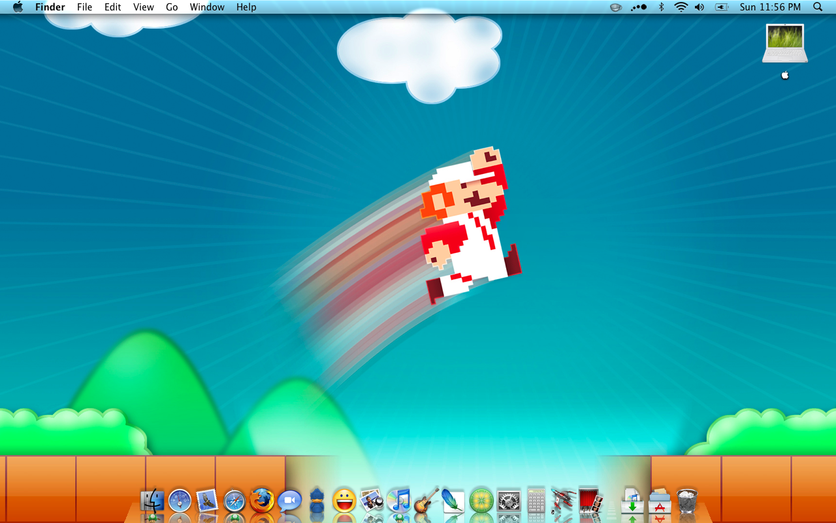Open the volume control in menu bar

coord(699,7)
